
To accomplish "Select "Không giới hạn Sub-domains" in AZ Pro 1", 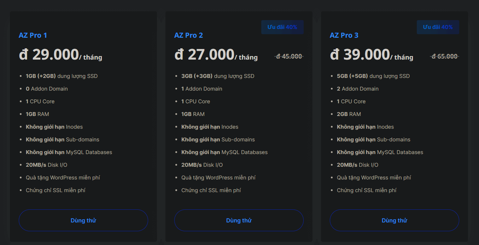I will pos(63,140).
